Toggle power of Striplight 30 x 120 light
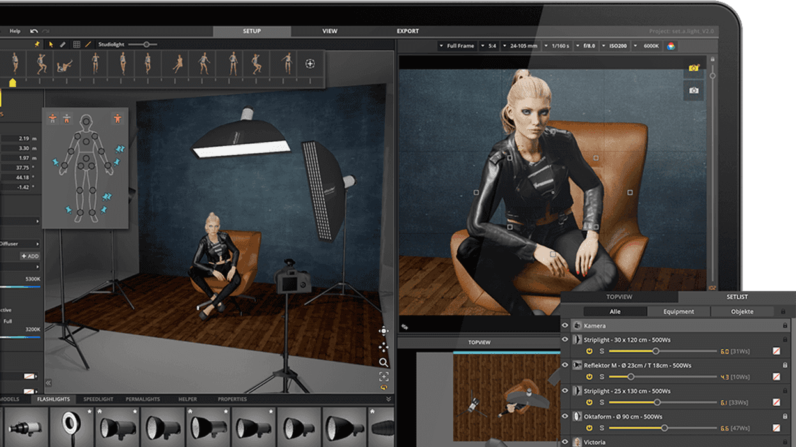 click(589, 351)
